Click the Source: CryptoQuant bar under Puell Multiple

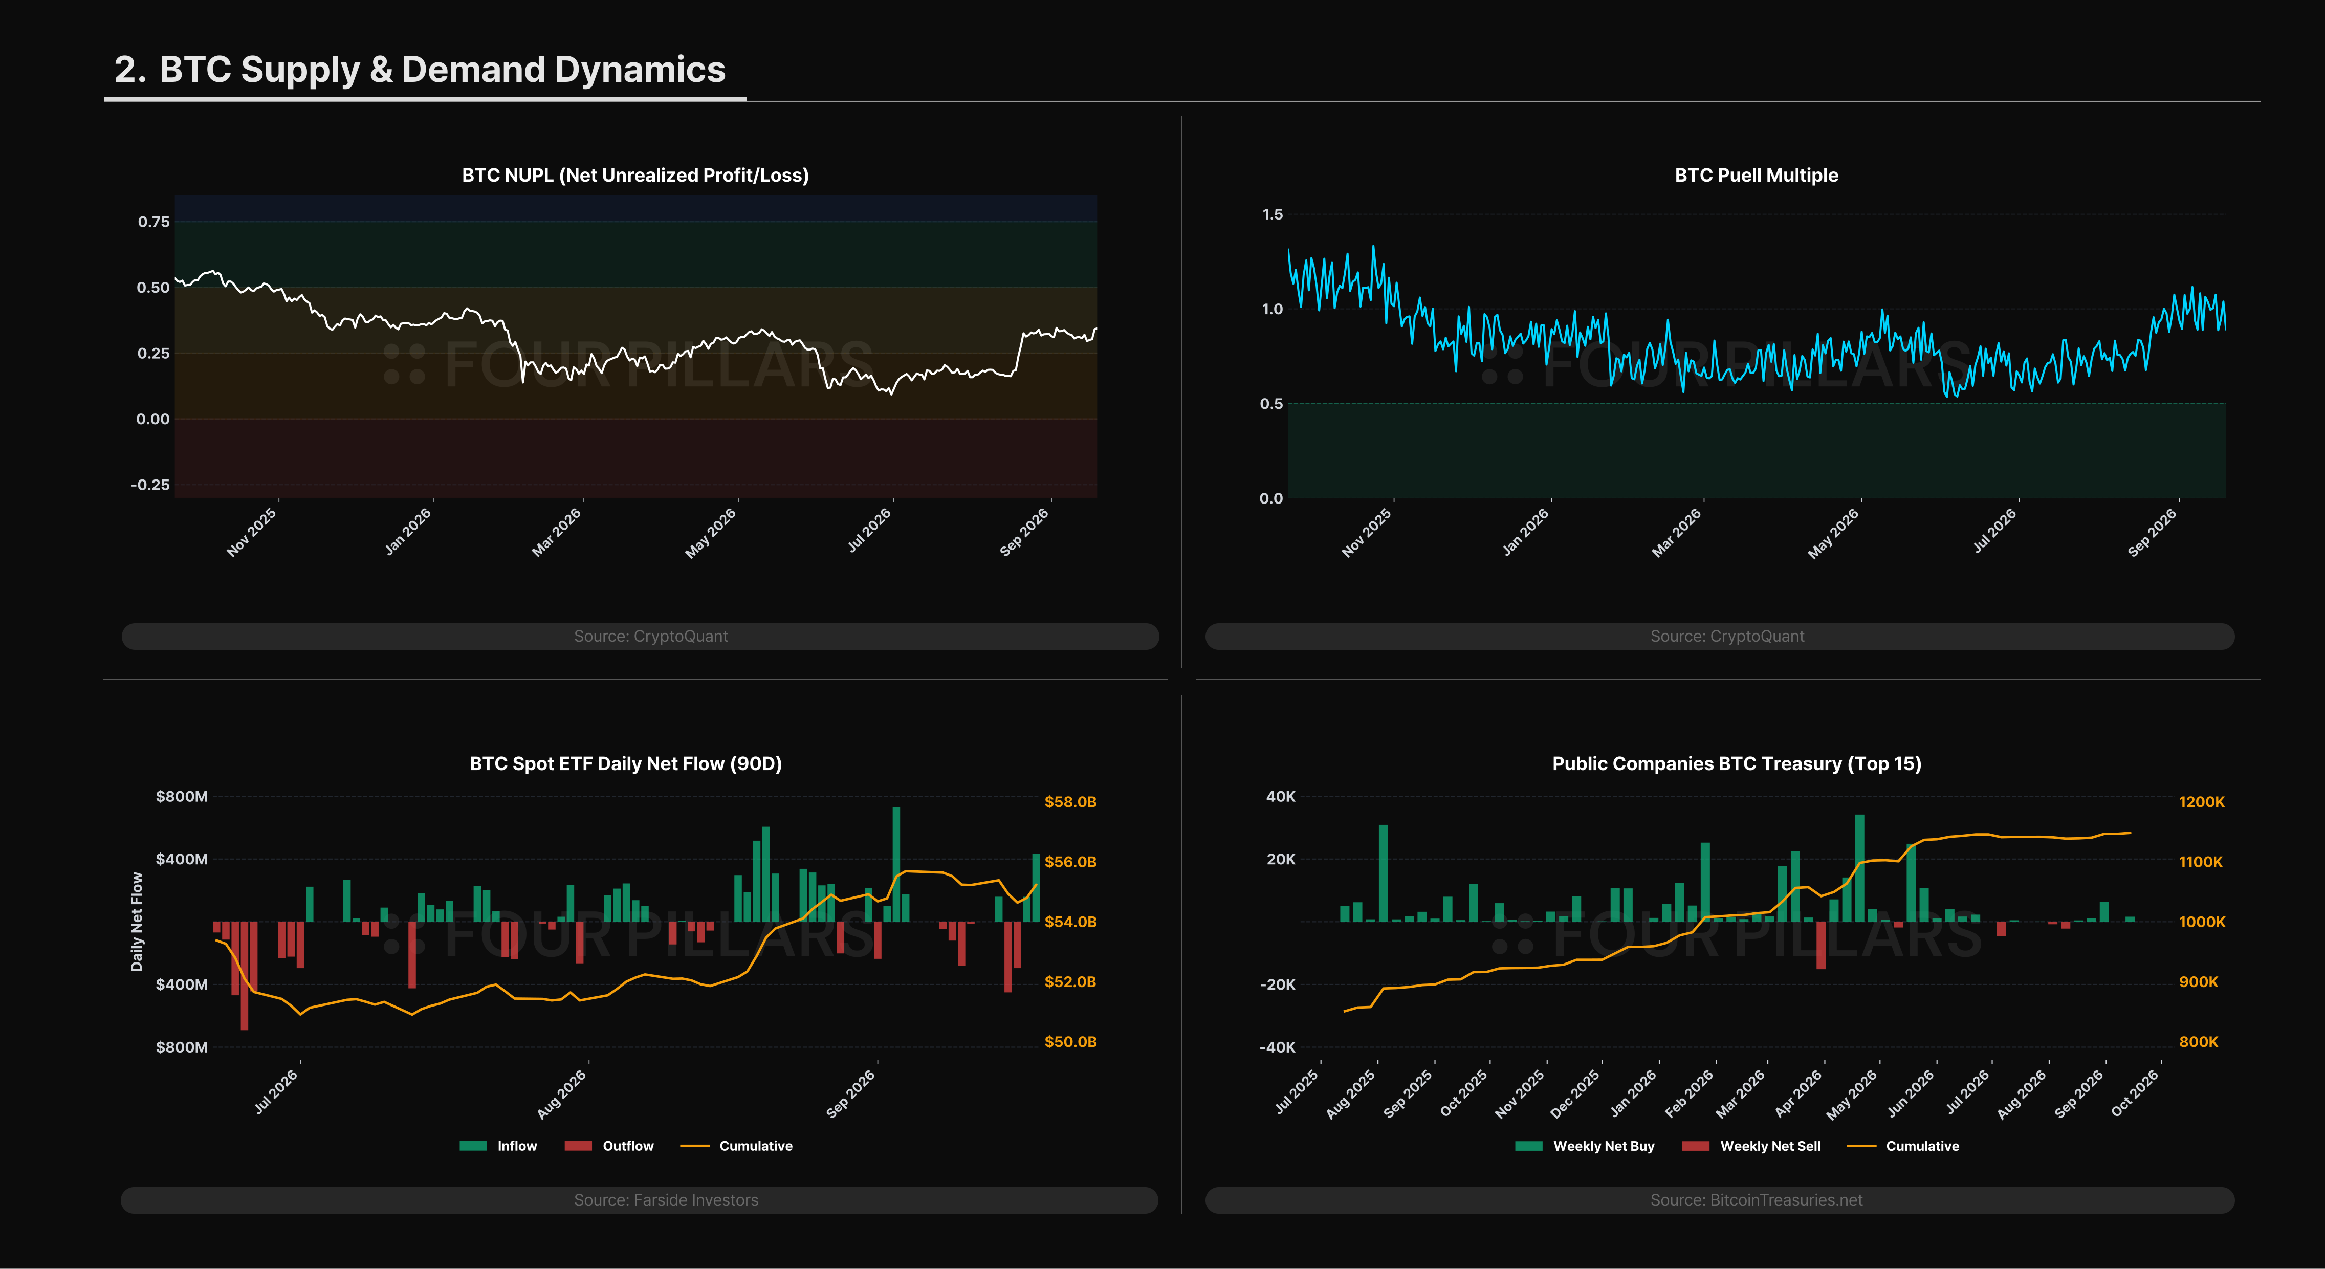coord(1720,637)
